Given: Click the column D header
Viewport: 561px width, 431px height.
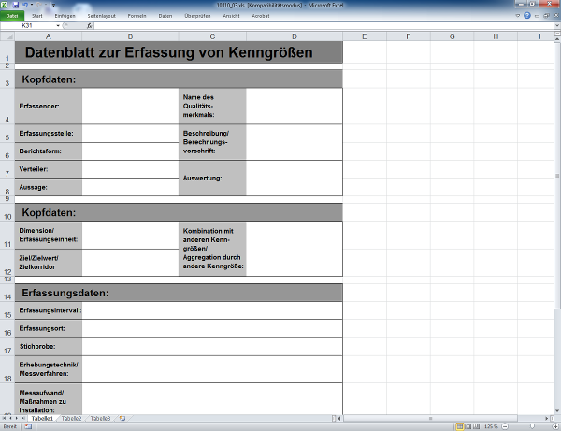Looking at the screenshot, I should click(295, 36).
